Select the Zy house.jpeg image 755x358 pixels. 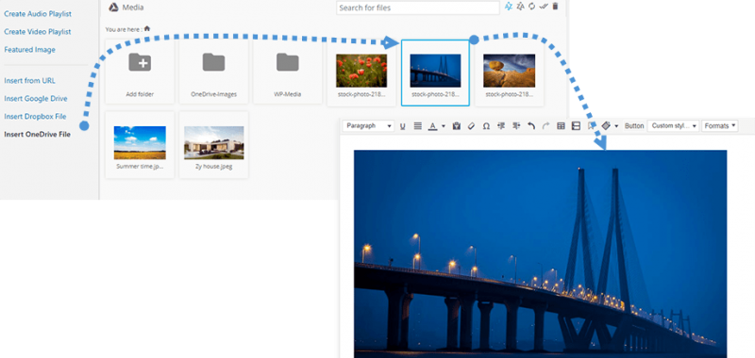tap(214, 145)
